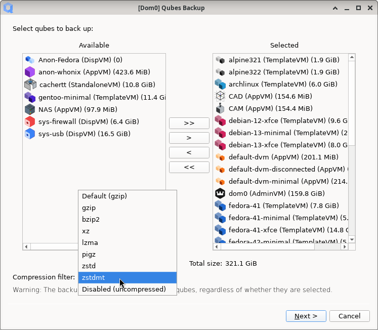The image size is (378, 330).
Task: Click the alpine322 template icon
Action: (220, 72)
